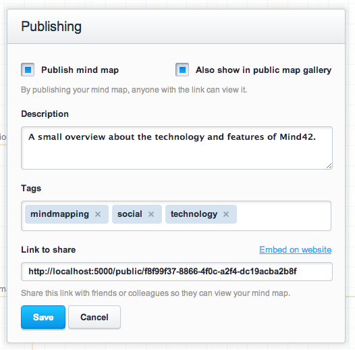Remove the social tag
The width and height of the screenshot is (355, 350).
pos(151,214)
